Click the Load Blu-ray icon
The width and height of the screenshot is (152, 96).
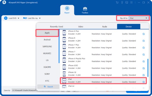click(25, 18)
